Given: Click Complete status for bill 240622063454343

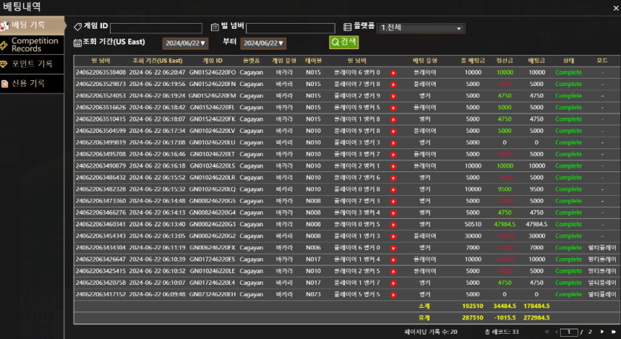Looking at the screenshot, I should pyautogui.click(x=568, y=236).
